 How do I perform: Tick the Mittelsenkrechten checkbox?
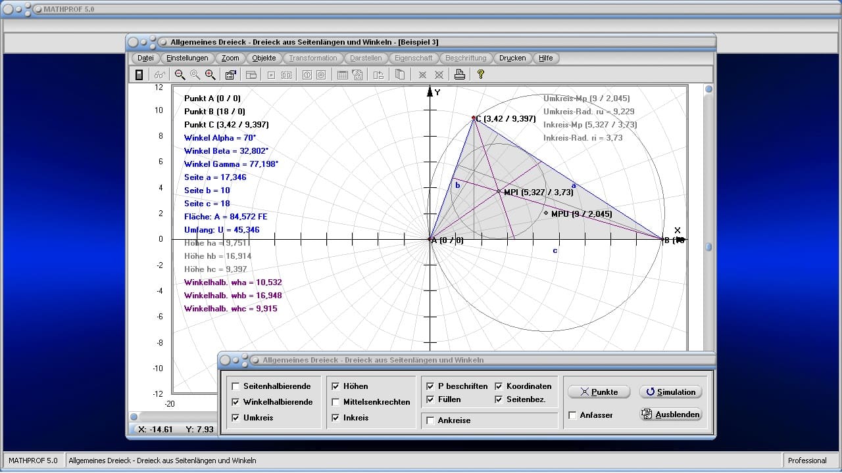click(x=335, y=402)
